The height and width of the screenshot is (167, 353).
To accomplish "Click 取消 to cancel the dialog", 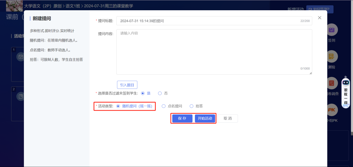I will [228, 118].
